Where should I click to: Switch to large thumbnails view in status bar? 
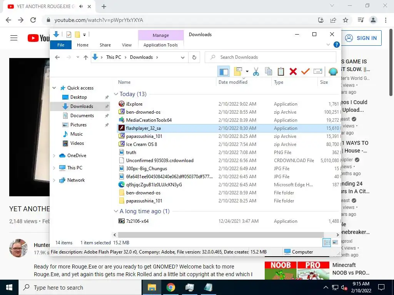coord(335,243)
